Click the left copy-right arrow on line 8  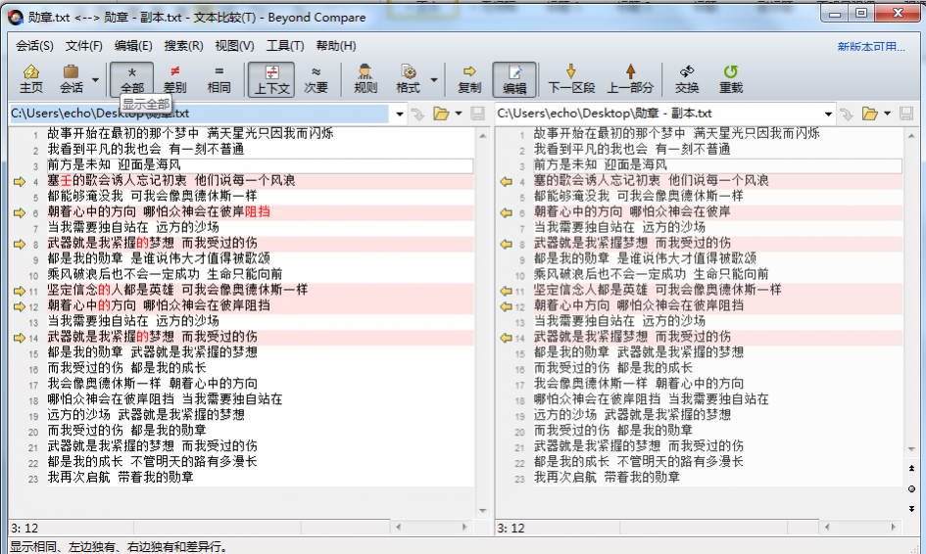coord(19,245)
